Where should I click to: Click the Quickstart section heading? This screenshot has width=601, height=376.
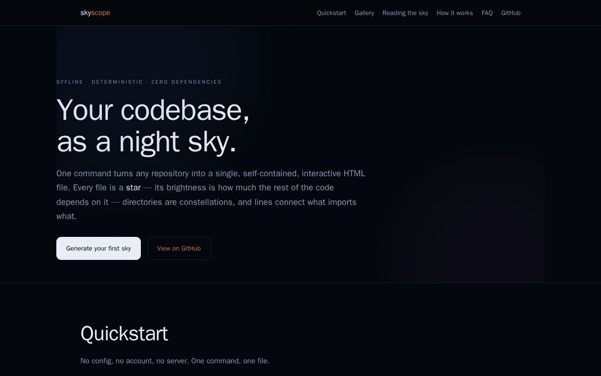click(x=124, y=334)
